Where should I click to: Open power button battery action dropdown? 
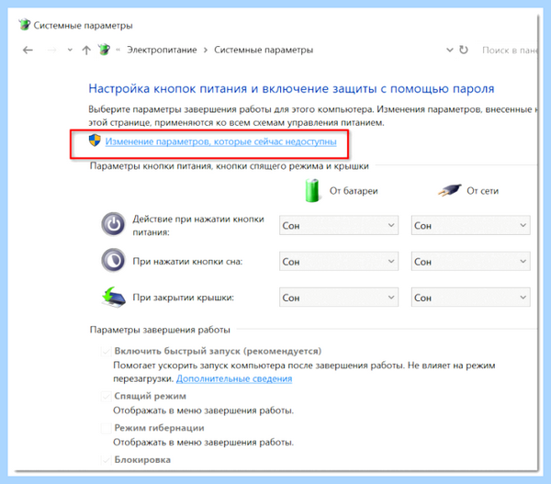339,225
